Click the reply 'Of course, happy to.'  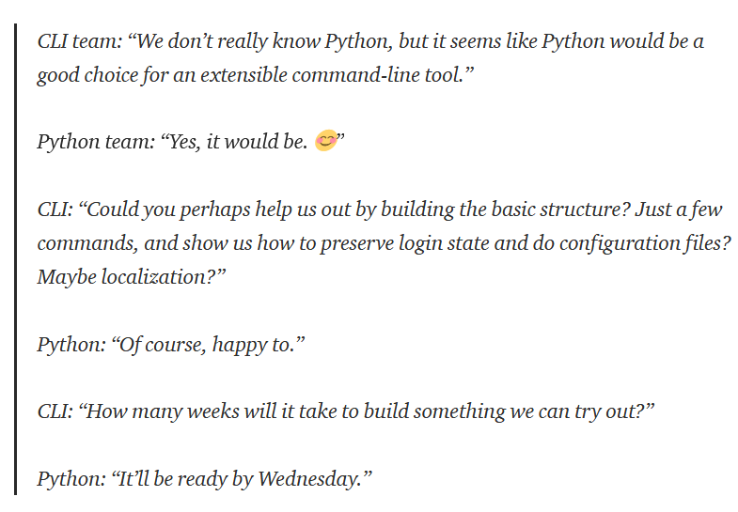point(208,345)
